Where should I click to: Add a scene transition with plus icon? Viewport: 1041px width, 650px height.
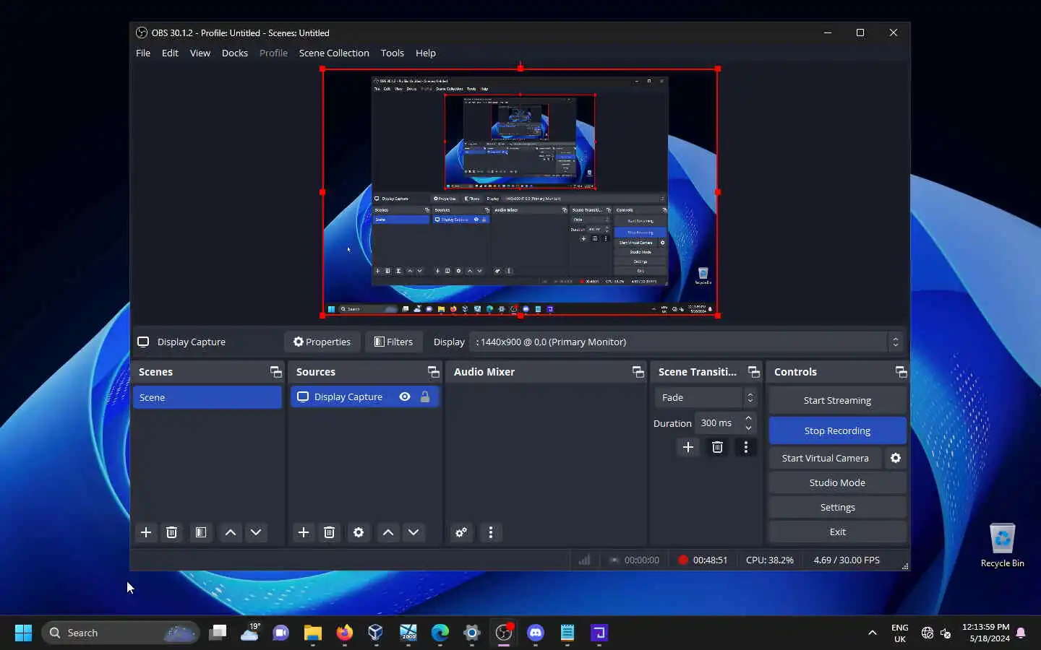pyautogui.click(x=688, y=447)
